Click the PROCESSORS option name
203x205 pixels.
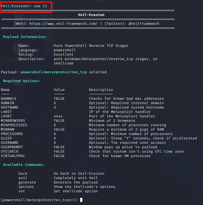(12, 134)
